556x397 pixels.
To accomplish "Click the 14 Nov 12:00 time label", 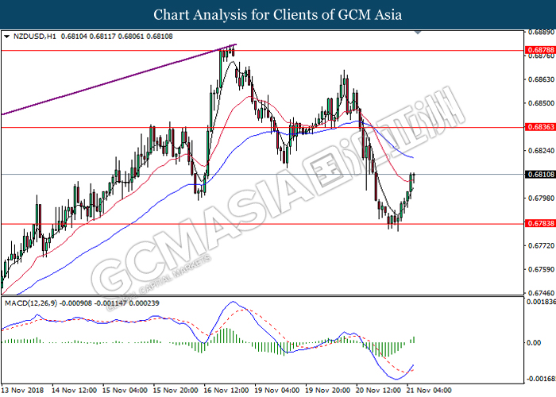I will 74,391.
